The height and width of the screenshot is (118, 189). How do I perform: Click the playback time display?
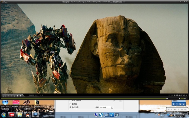click(180, 95)
